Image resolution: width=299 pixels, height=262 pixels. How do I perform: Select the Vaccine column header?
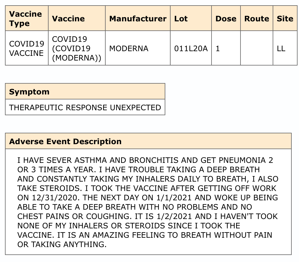(x=77, y=18)
